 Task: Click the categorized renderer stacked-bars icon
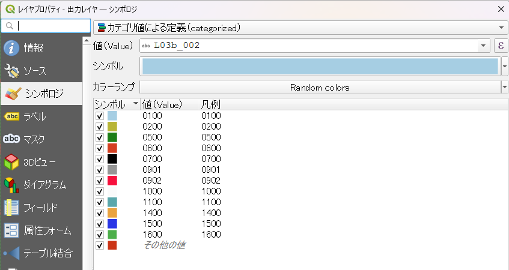(x=102, y=28)
